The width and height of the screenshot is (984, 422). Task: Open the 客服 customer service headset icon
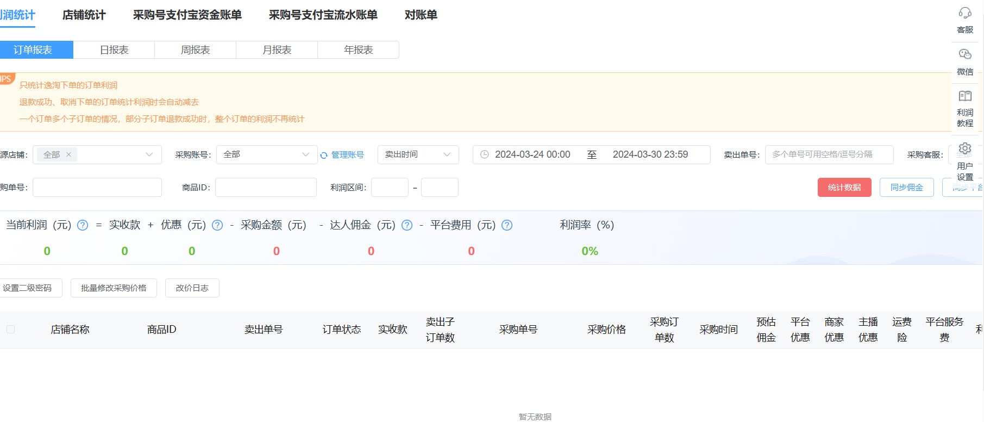coord(965,13)
